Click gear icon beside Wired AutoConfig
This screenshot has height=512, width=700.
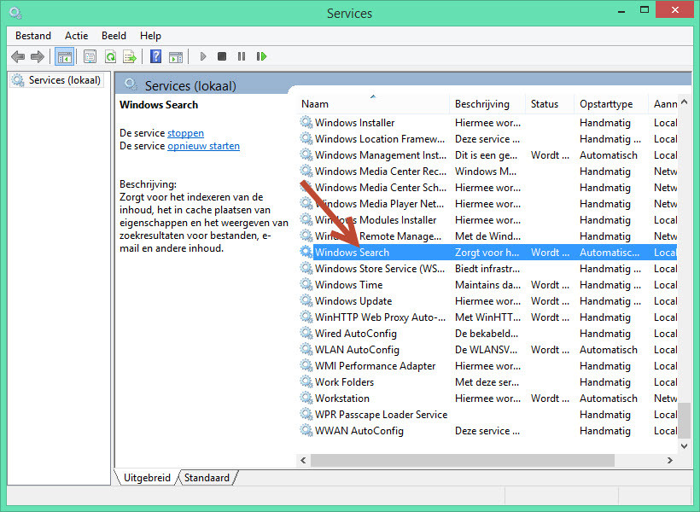point(306,333)
